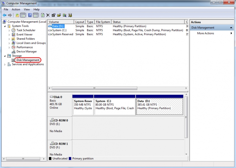The height and width of the screenshot is (168, 236).
Task: Click the blue Help question mark icon
Action: point(30,15)
